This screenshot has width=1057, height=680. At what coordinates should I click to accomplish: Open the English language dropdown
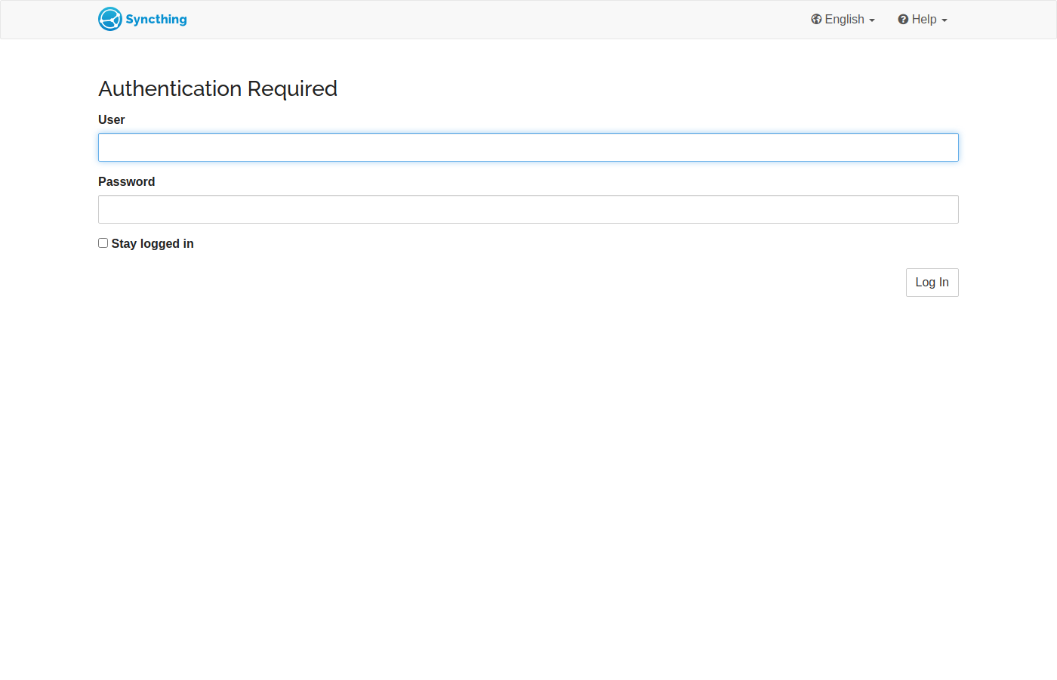pos(843,20)
